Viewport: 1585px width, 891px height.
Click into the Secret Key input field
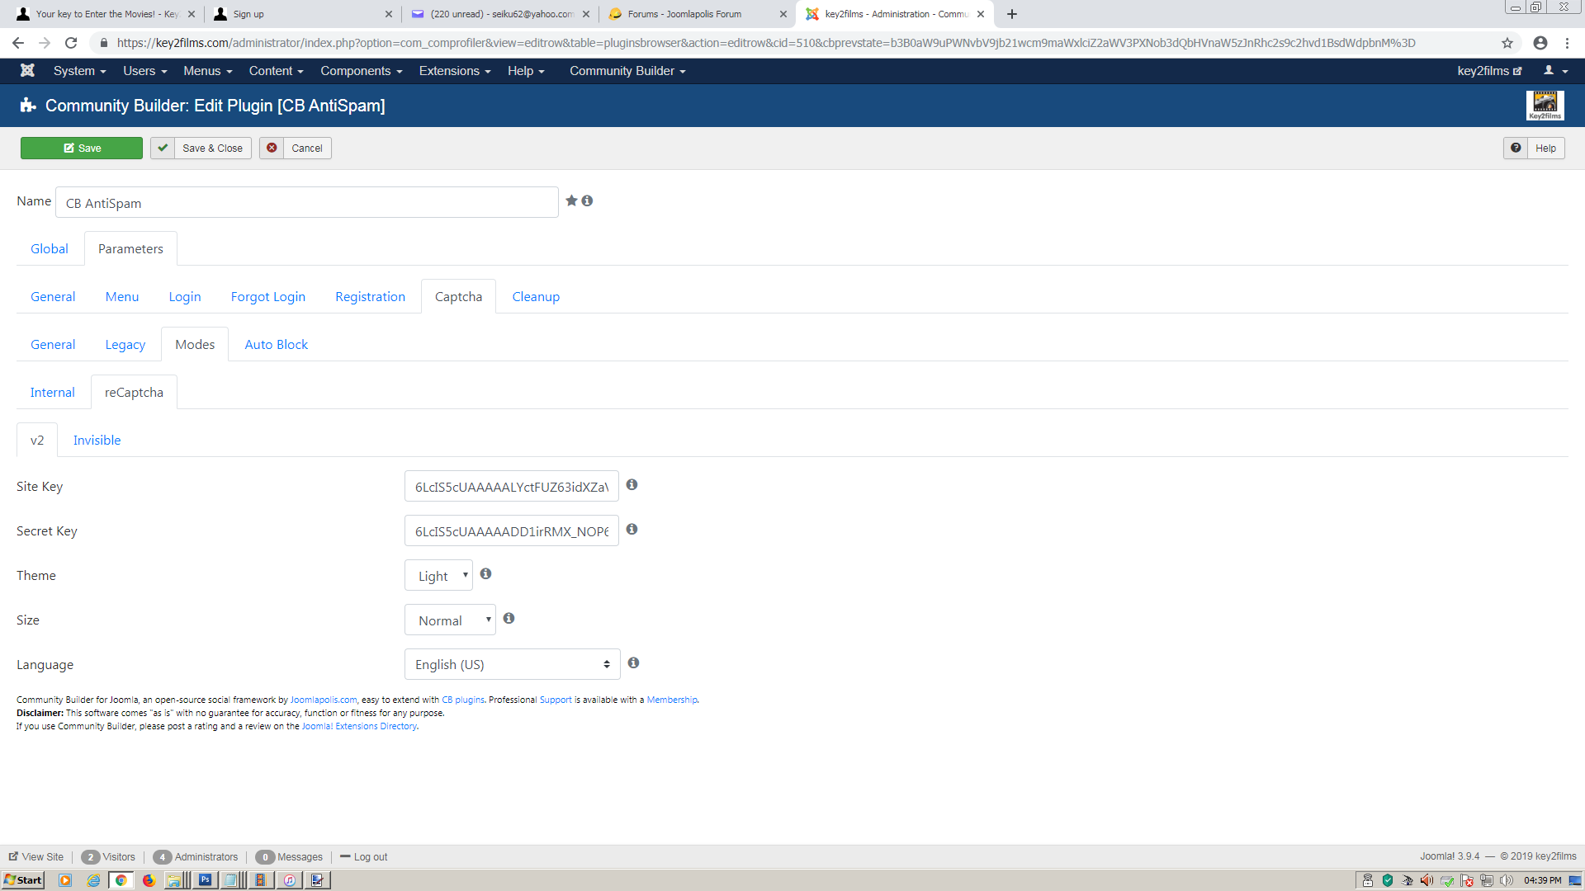click(x=511, y=530)
